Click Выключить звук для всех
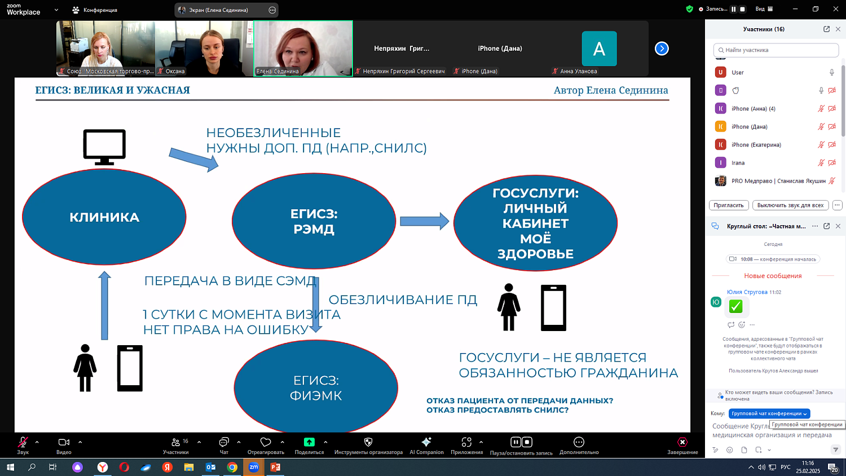Image resolution: width=846 pixels, height=476 pixels. (789, 205)
